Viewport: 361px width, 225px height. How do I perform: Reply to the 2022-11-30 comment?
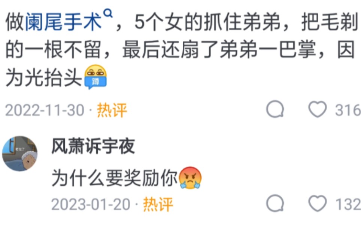click(x=275, y=109)
